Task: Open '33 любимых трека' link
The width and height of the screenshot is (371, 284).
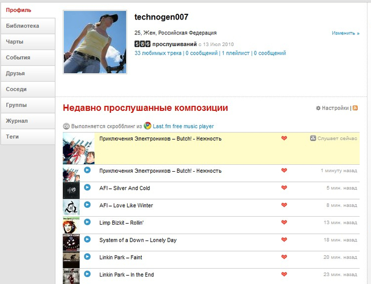Action: (x=158, y=53)
